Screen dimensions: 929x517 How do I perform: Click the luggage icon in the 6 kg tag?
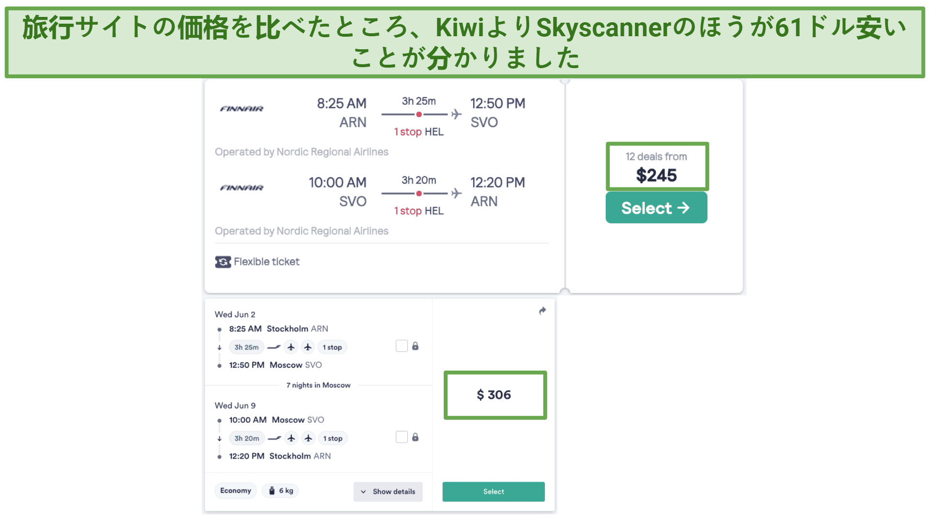click(x=272, y=490)
